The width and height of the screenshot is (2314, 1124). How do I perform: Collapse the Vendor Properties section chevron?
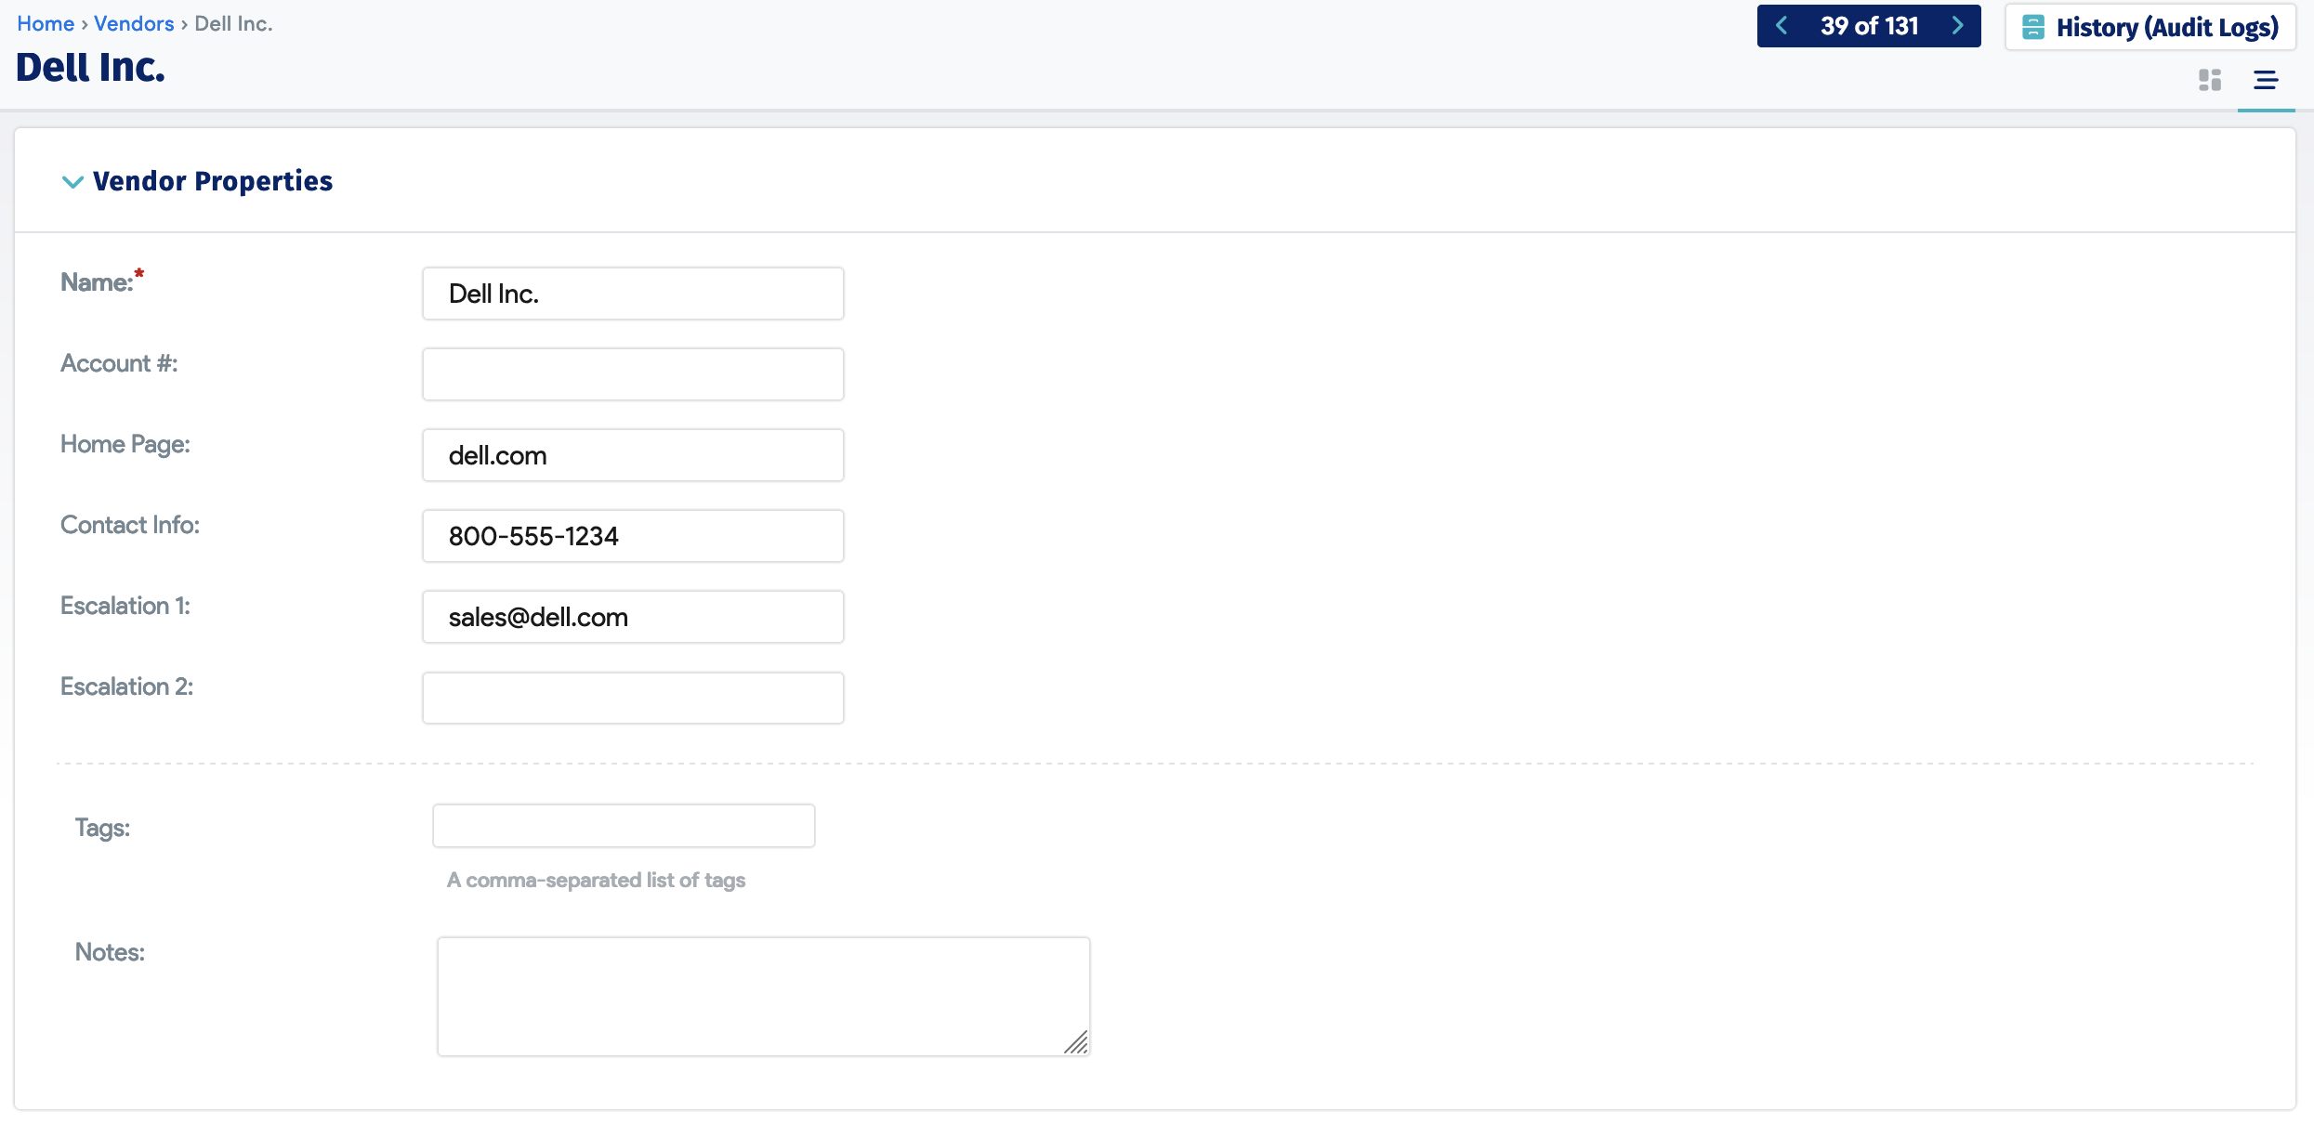point(72,181)
